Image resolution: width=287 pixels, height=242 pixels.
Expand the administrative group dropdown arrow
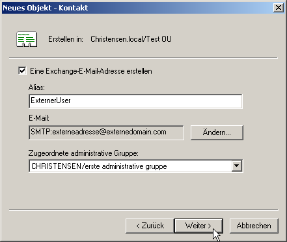236,166
